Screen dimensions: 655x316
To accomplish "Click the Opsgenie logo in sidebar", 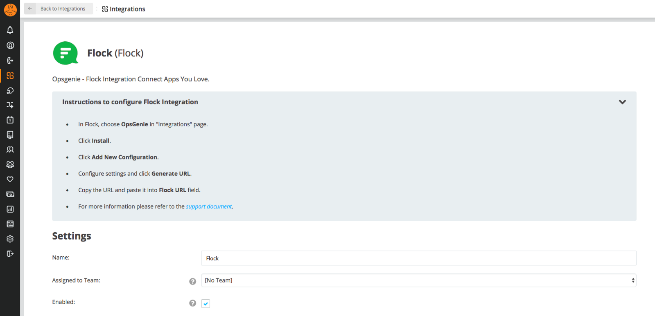I will point(10,10).
